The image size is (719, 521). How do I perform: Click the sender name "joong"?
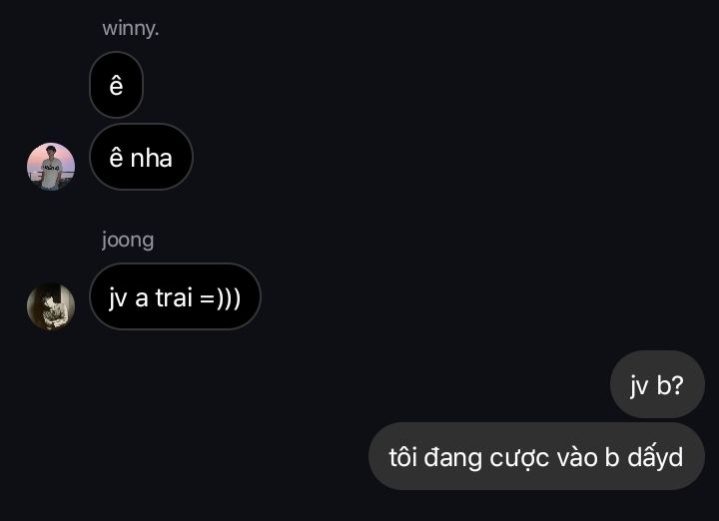point(128,240)
